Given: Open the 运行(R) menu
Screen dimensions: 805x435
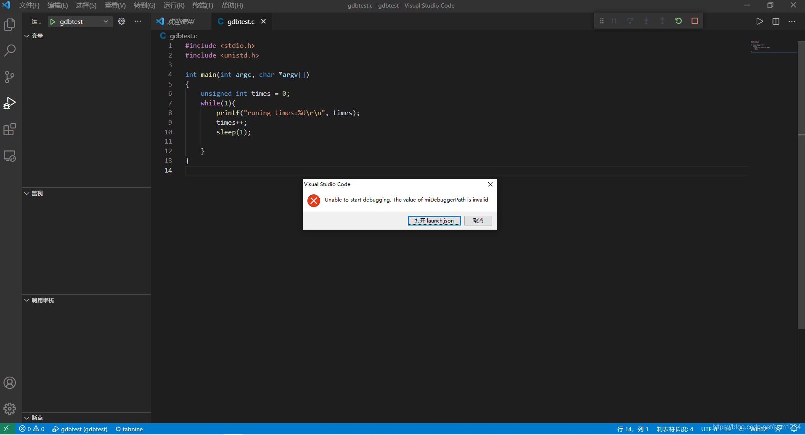Looking at the screenshot, I should tap(174, 5).
